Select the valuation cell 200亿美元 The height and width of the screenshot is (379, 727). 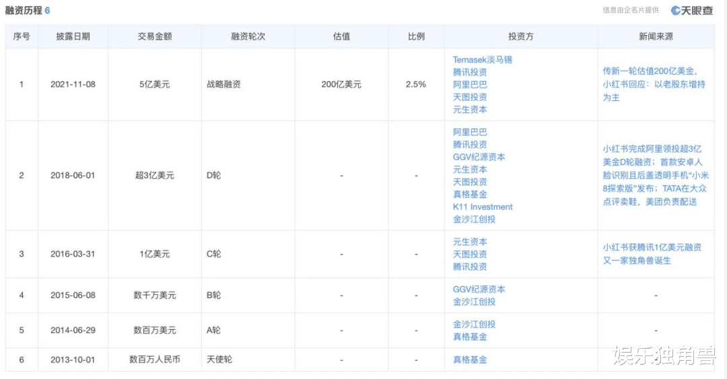click(x=341, y=84)
